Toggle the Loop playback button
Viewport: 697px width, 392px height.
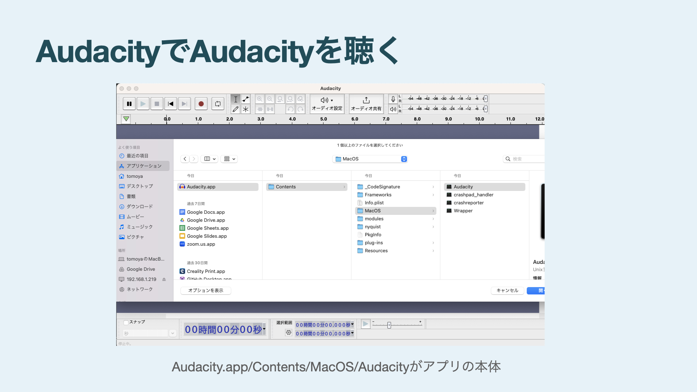pos(218,104)
